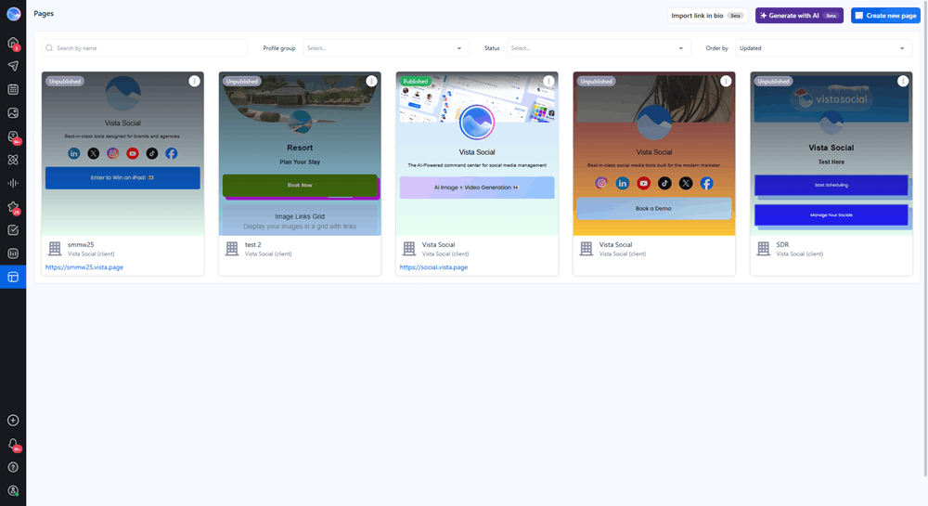Screen dimensions: 928x506
Task: Open the atom-shaped sidebar icon
Action: pos(13,160)
